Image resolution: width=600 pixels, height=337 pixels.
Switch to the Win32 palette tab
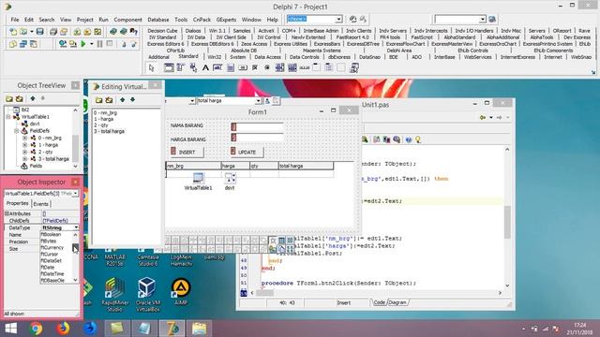click(x=215, y=57)
